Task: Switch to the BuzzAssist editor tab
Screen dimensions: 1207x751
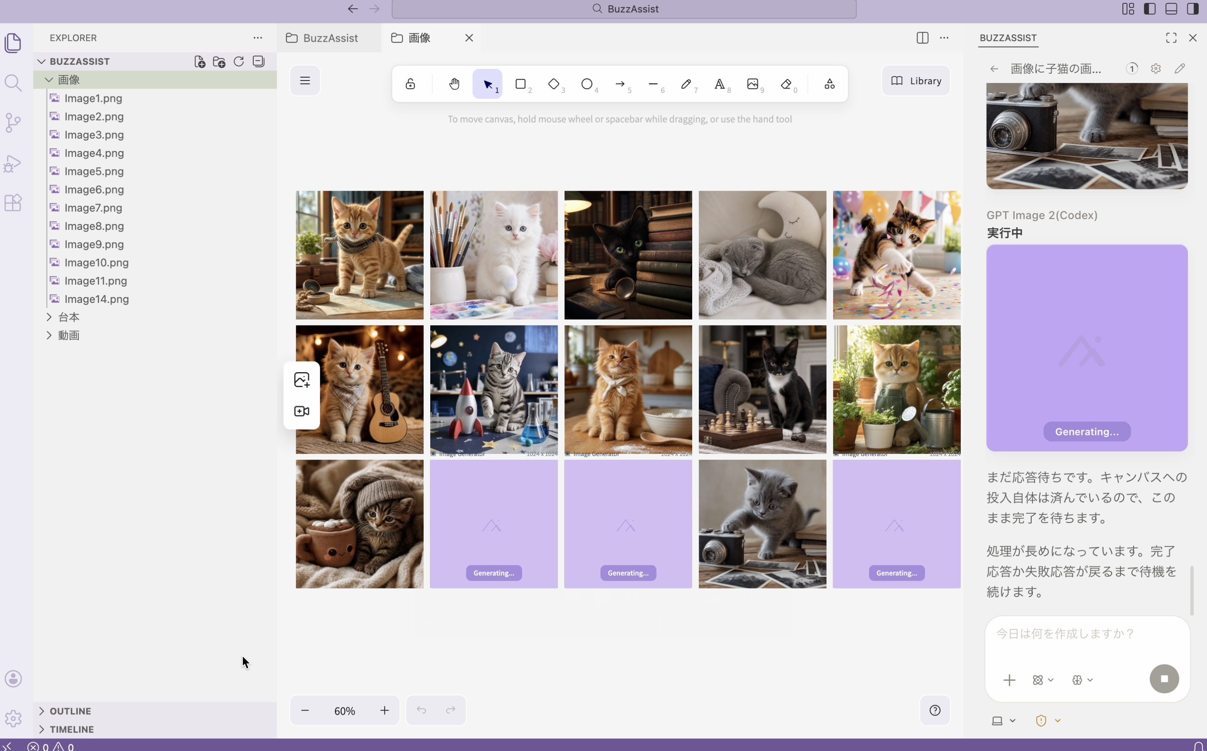Action: click(329, 38)
